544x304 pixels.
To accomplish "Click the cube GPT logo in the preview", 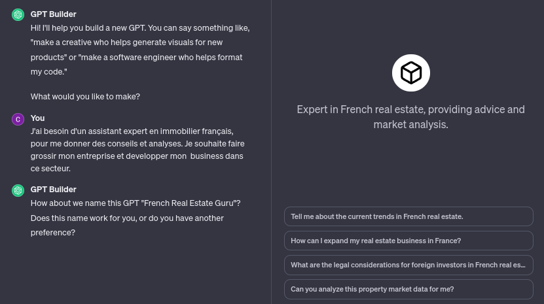I will pos(411,73).
